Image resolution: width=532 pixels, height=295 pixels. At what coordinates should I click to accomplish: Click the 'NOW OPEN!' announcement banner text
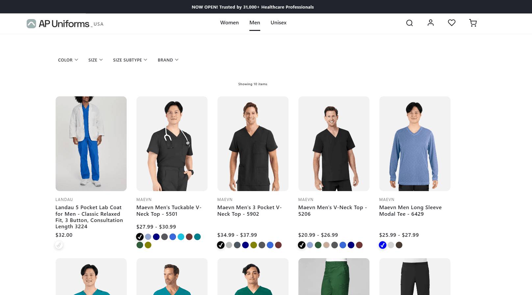pyautogui.click(x=253, y=7)
